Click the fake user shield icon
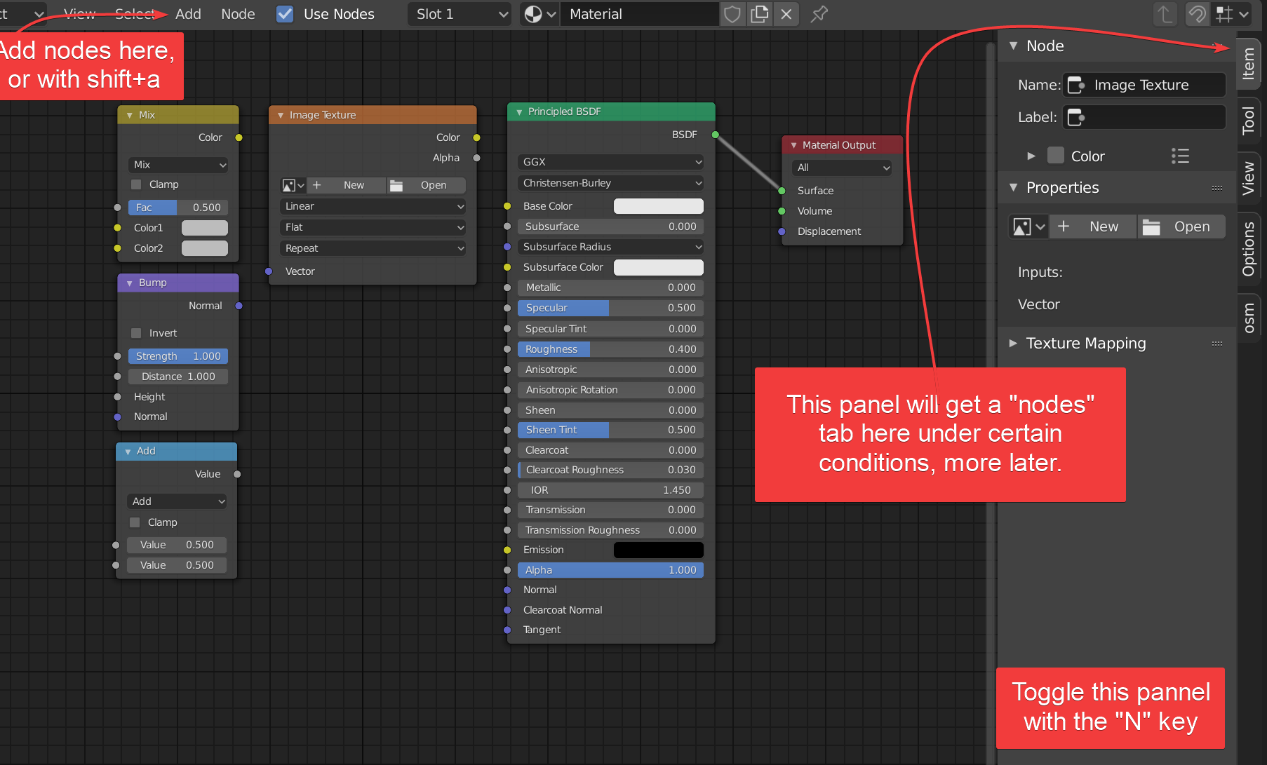This screenshot has height=765, width=1267. (x=732, y=14)
